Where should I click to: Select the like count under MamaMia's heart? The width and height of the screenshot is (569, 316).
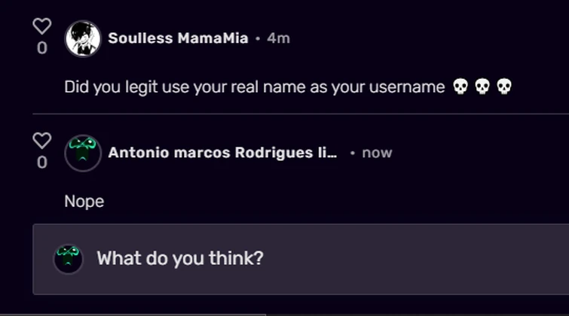point(42,48)
